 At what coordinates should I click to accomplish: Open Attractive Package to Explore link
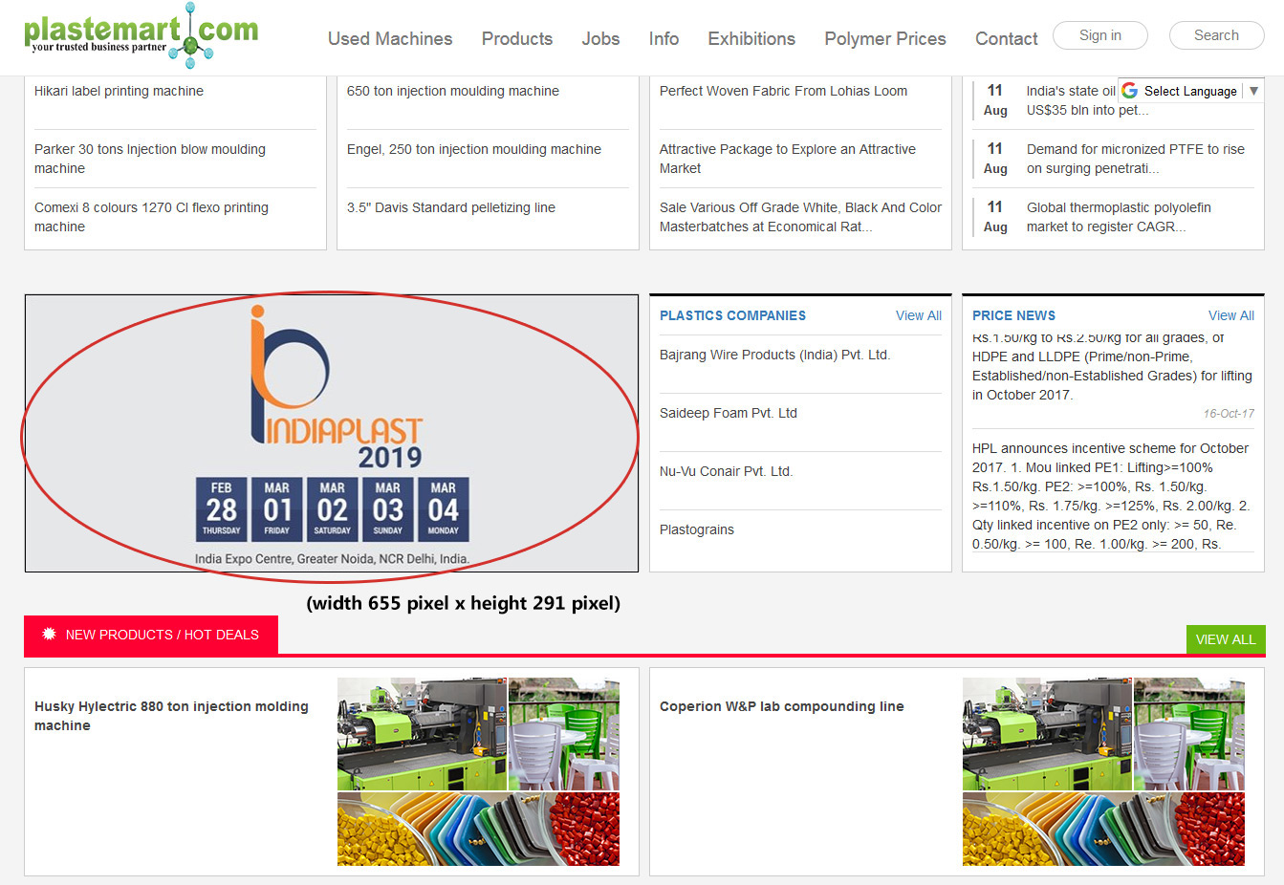788,159
